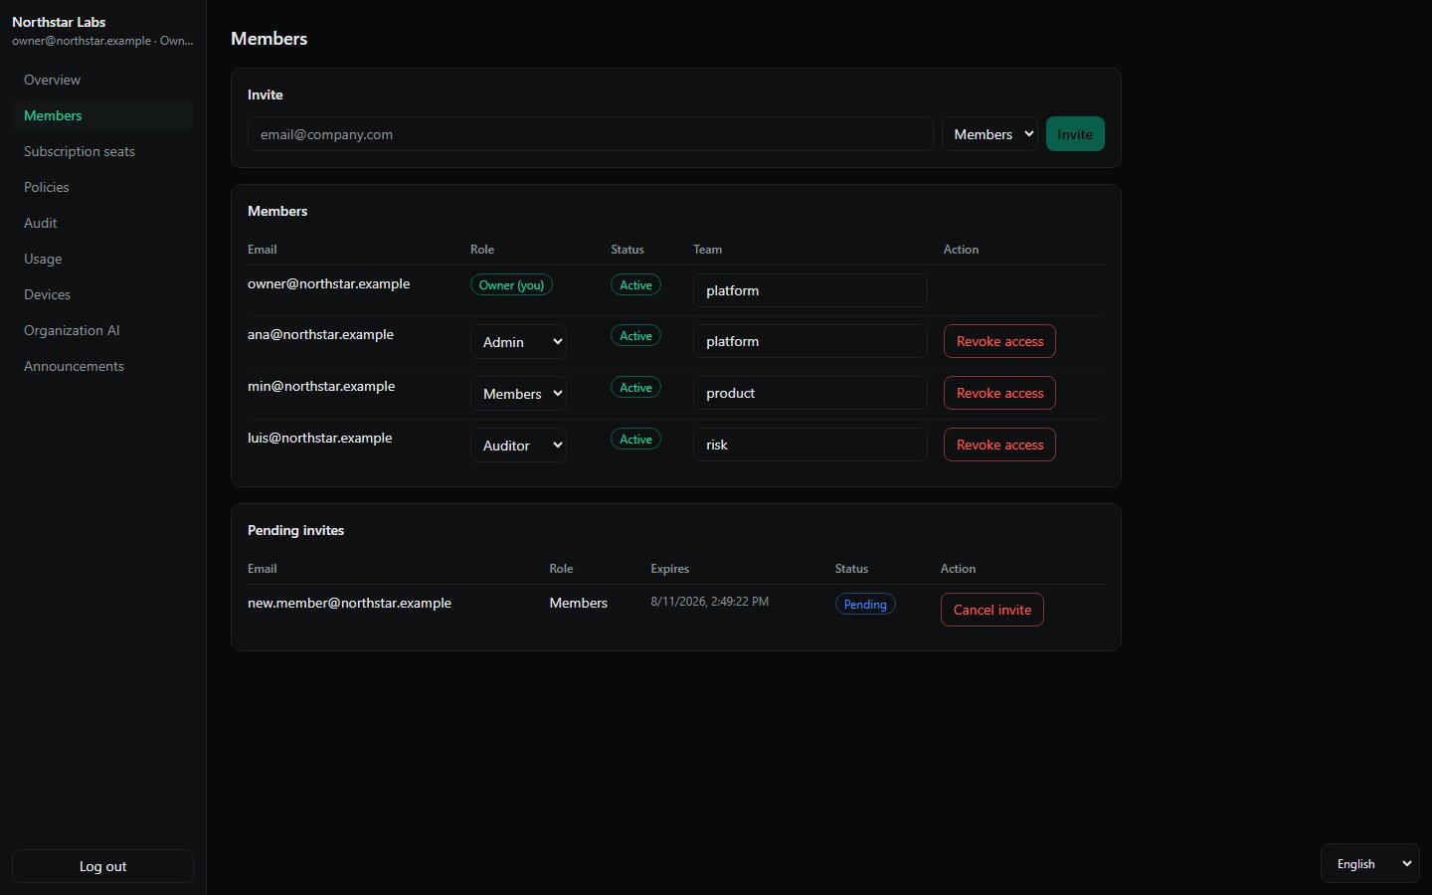Click Active status badge for luis
This screenshot has width=1432, height=895.
[635, 439]
